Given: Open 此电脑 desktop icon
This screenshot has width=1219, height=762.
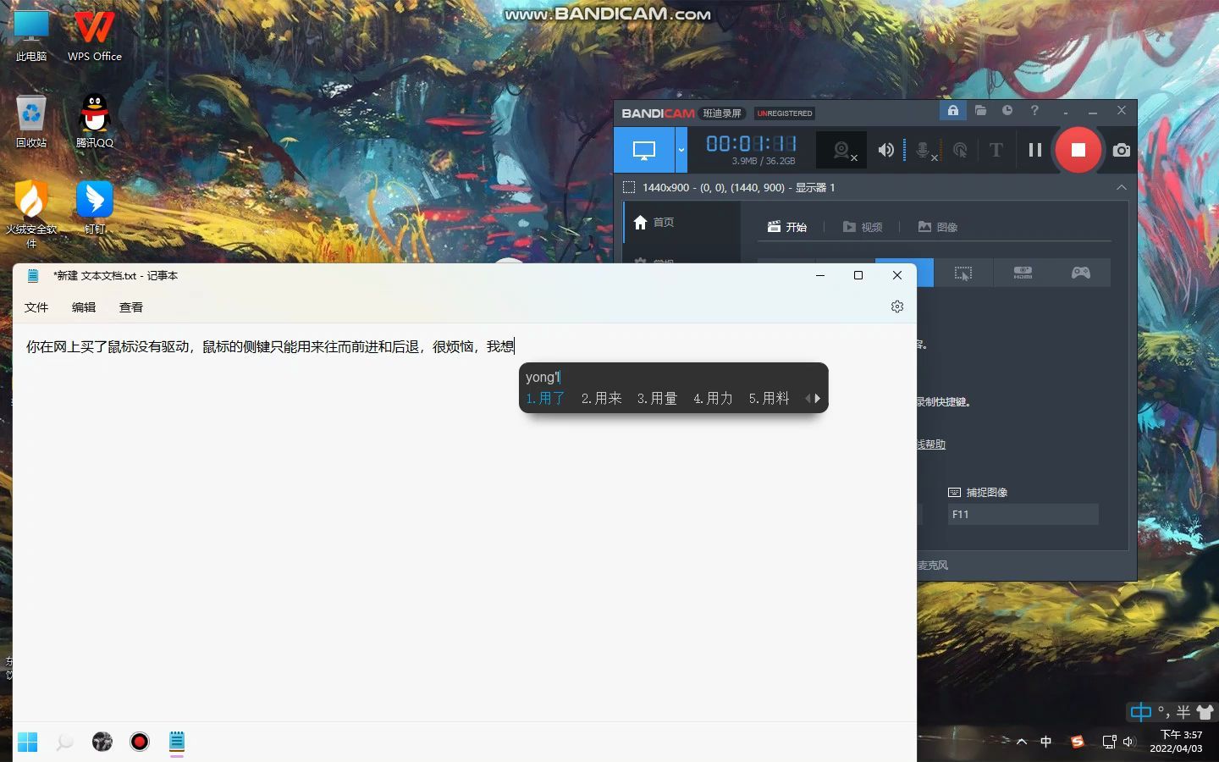Looking at the screenshot, I should coord(31,36).
